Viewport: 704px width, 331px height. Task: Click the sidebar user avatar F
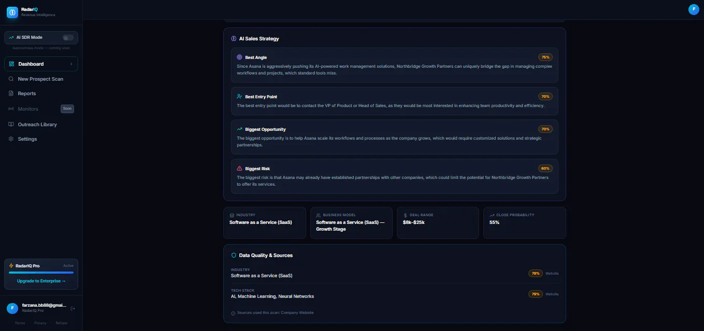click(x=12, y=308)
